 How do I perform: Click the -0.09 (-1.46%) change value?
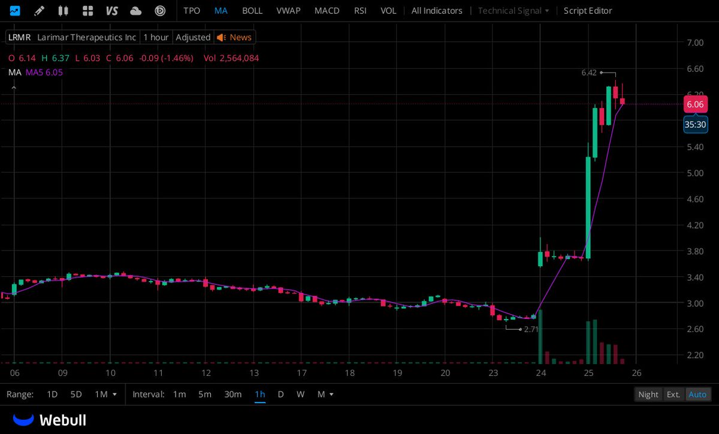point(165,58)
